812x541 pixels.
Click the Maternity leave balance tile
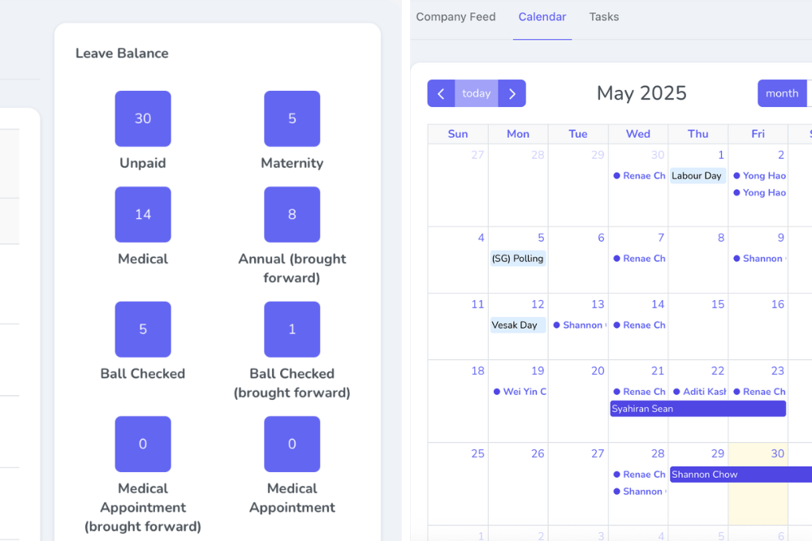(x=292, y=118)
